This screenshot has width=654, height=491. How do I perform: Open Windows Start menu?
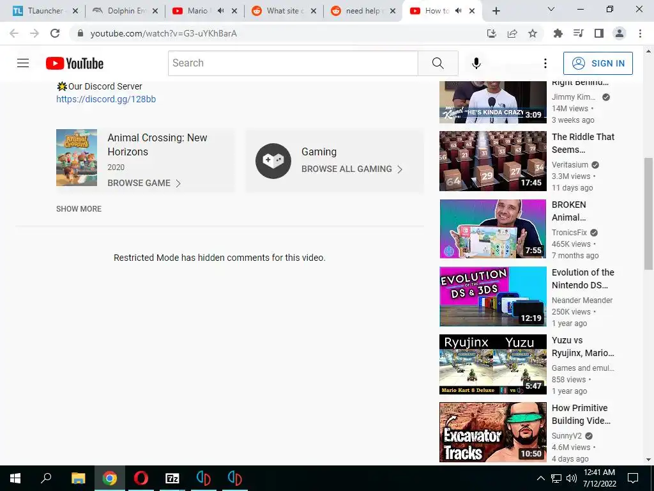pyautogui.click(x=15, y=478)
